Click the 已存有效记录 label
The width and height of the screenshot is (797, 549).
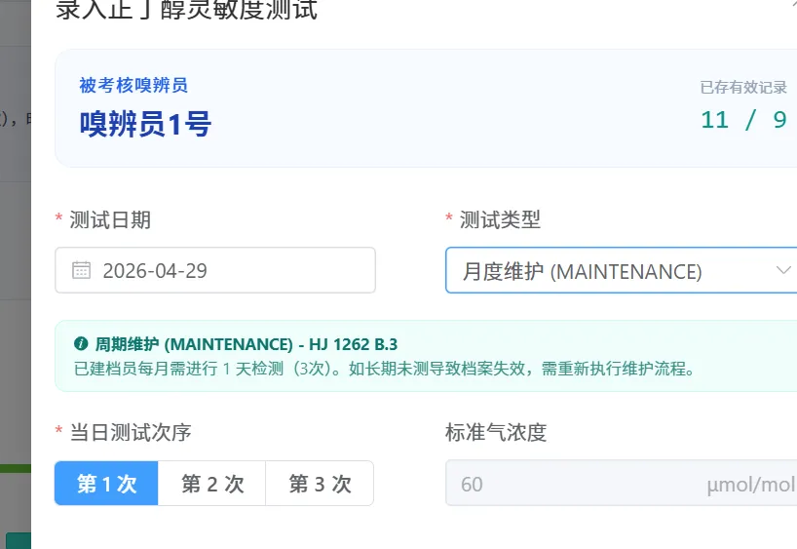click(x=743, y=87)
